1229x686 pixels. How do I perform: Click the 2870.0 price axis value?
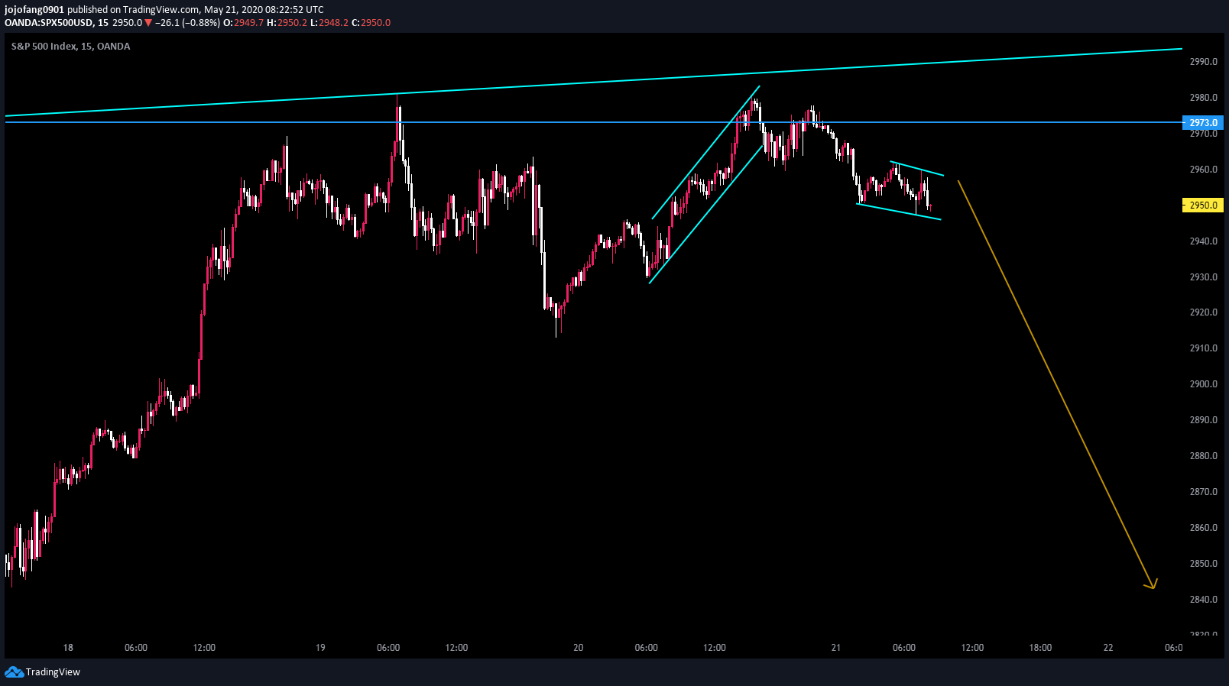(1204, 492)
